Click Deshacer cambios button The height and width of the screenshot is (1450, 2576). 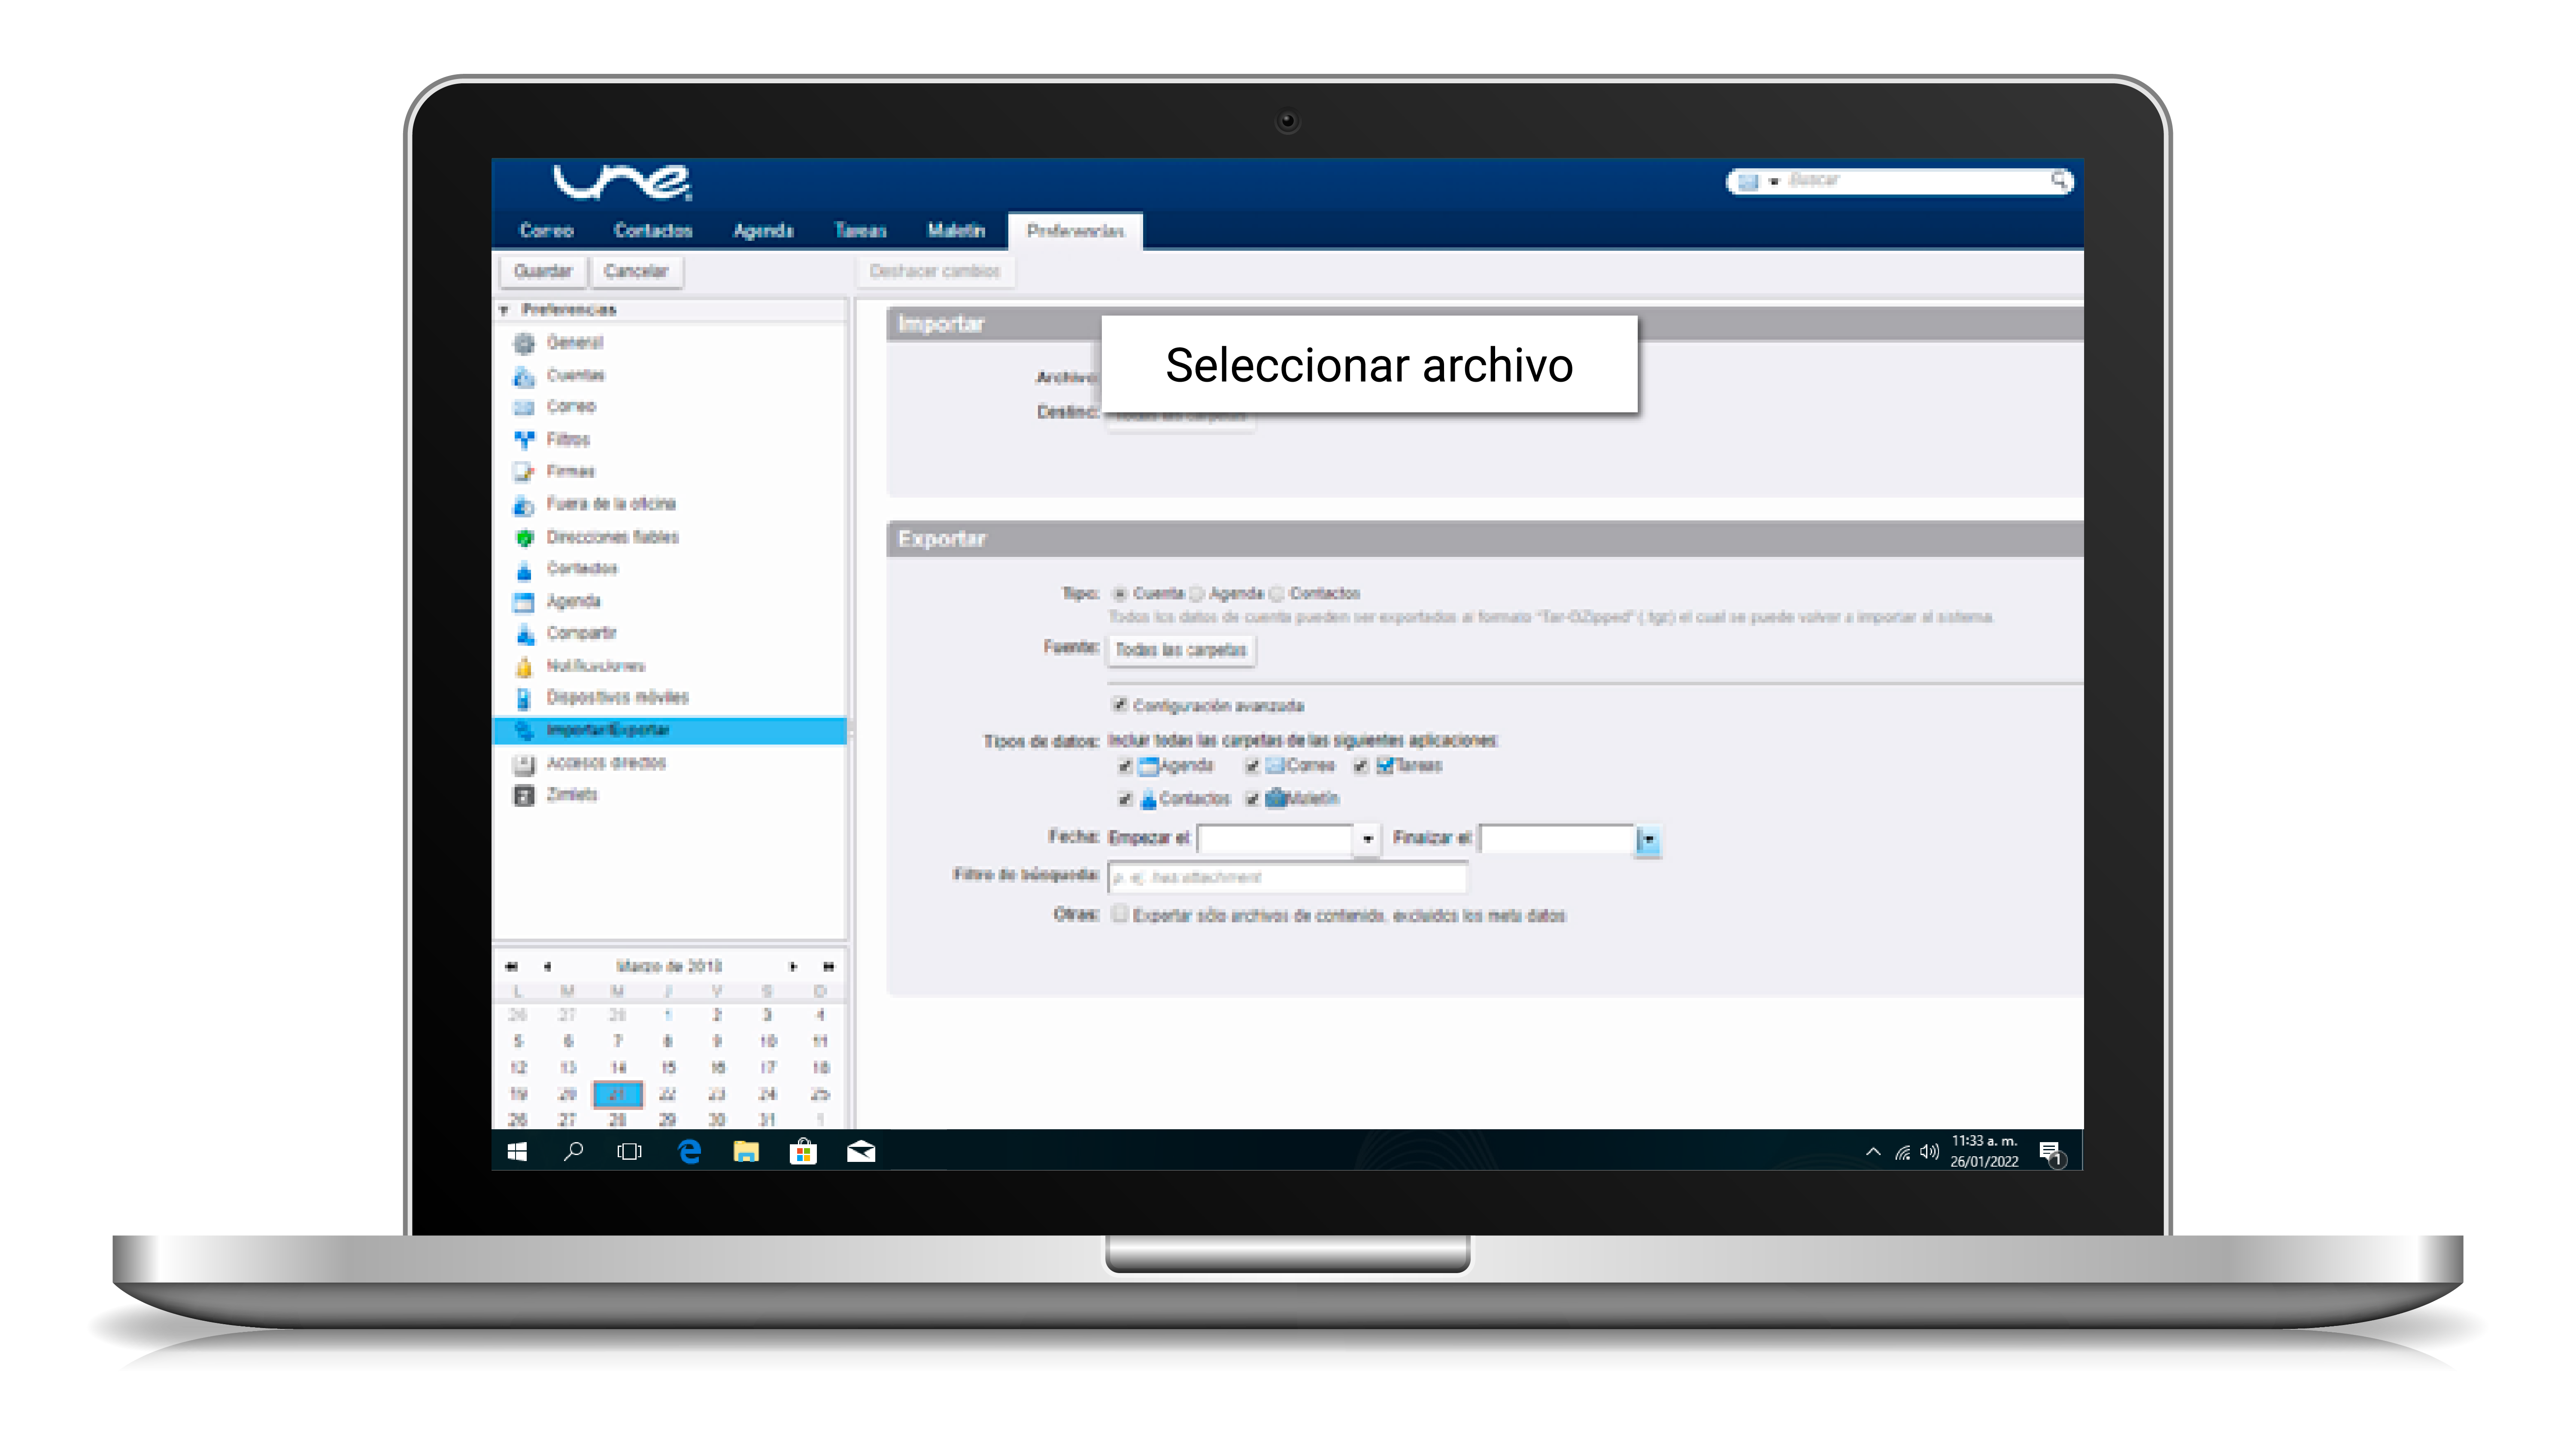935,272
